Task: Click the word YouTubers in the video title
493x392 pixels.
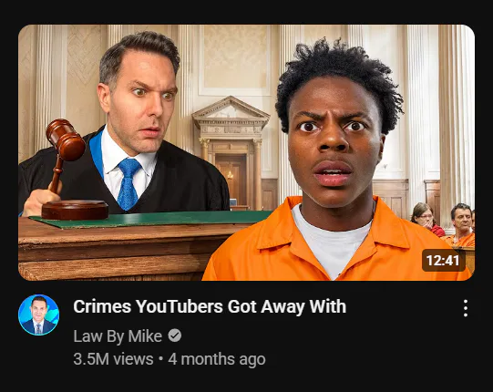Action: (x=180, y=306)
